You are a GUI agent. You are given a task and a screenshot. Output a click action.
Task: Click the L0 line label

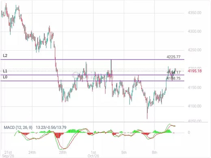tap(5, 77)
